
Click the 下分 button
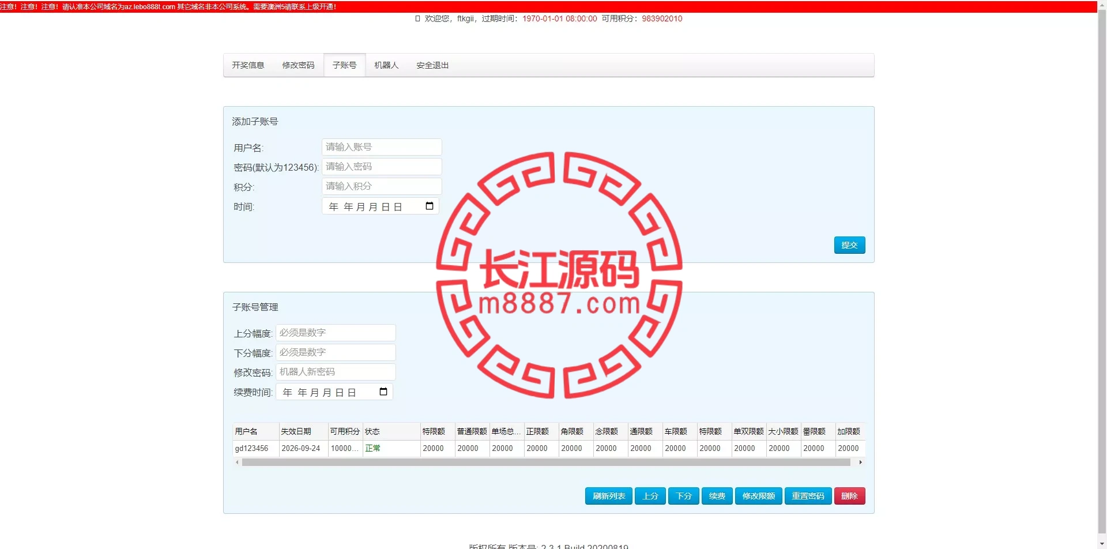pyautogui.click(x=684, y=496)
